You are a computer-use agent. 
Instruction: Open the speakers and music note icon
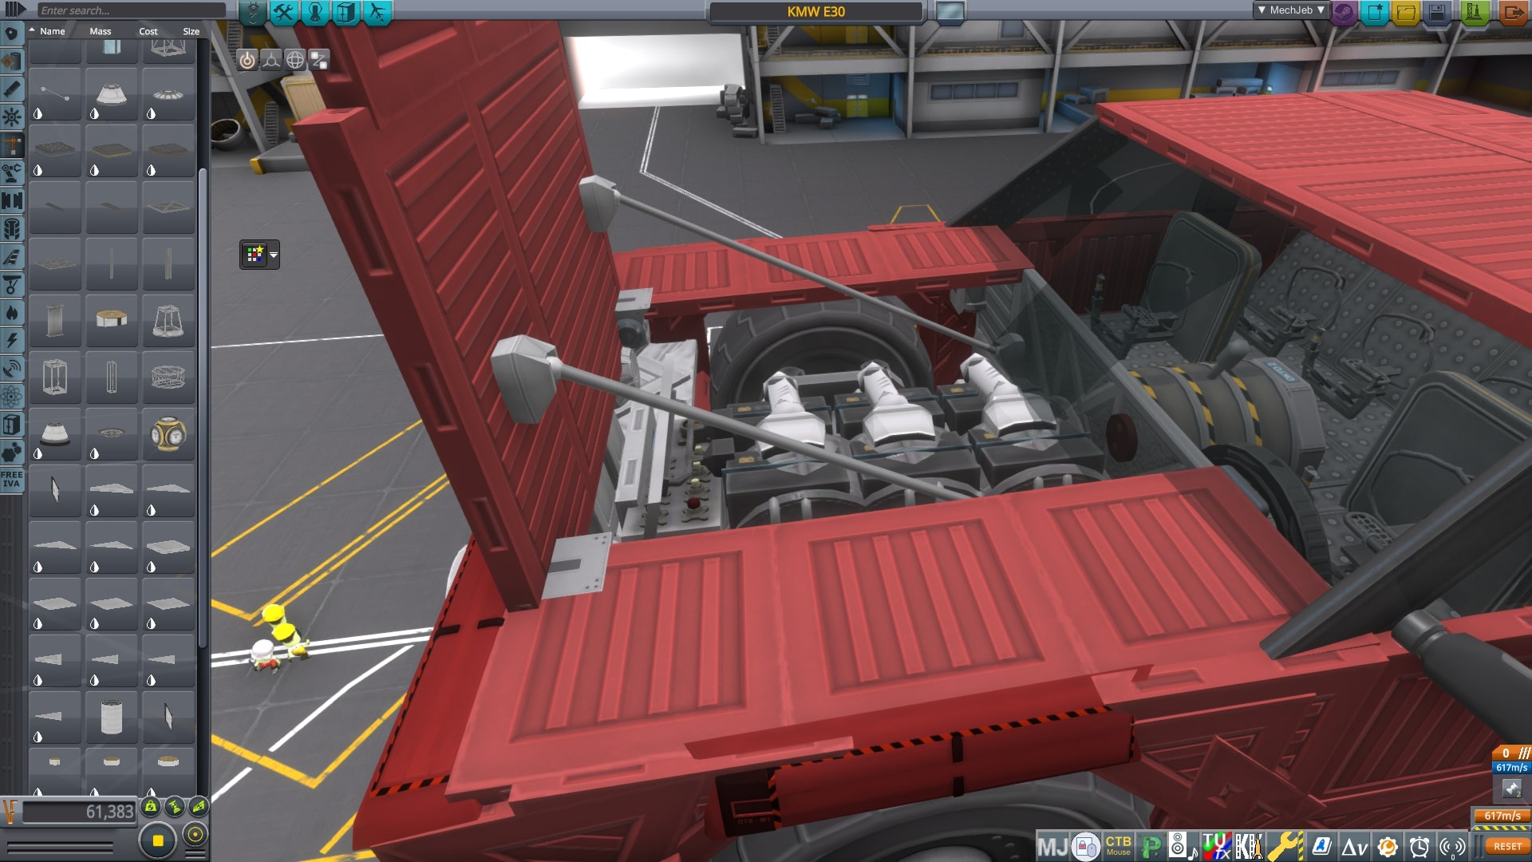[x=1183, y=846]
